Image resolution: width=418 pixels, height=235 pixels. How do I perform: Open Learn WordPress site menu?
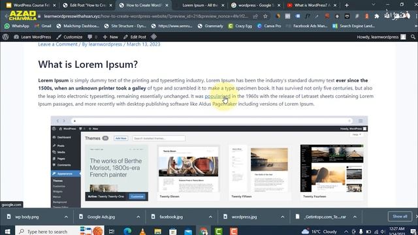click(x=32, y=37)
